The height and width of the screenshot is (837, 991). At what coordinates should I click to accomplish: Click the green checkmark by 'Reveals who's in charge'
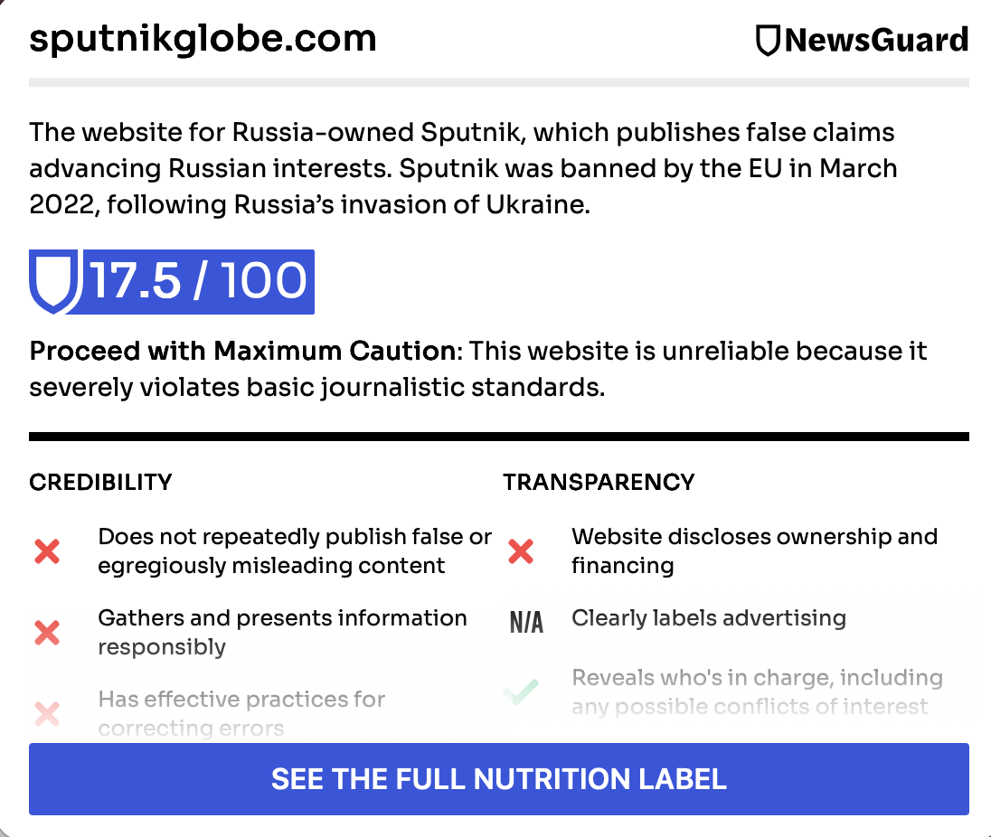[521, 691]
